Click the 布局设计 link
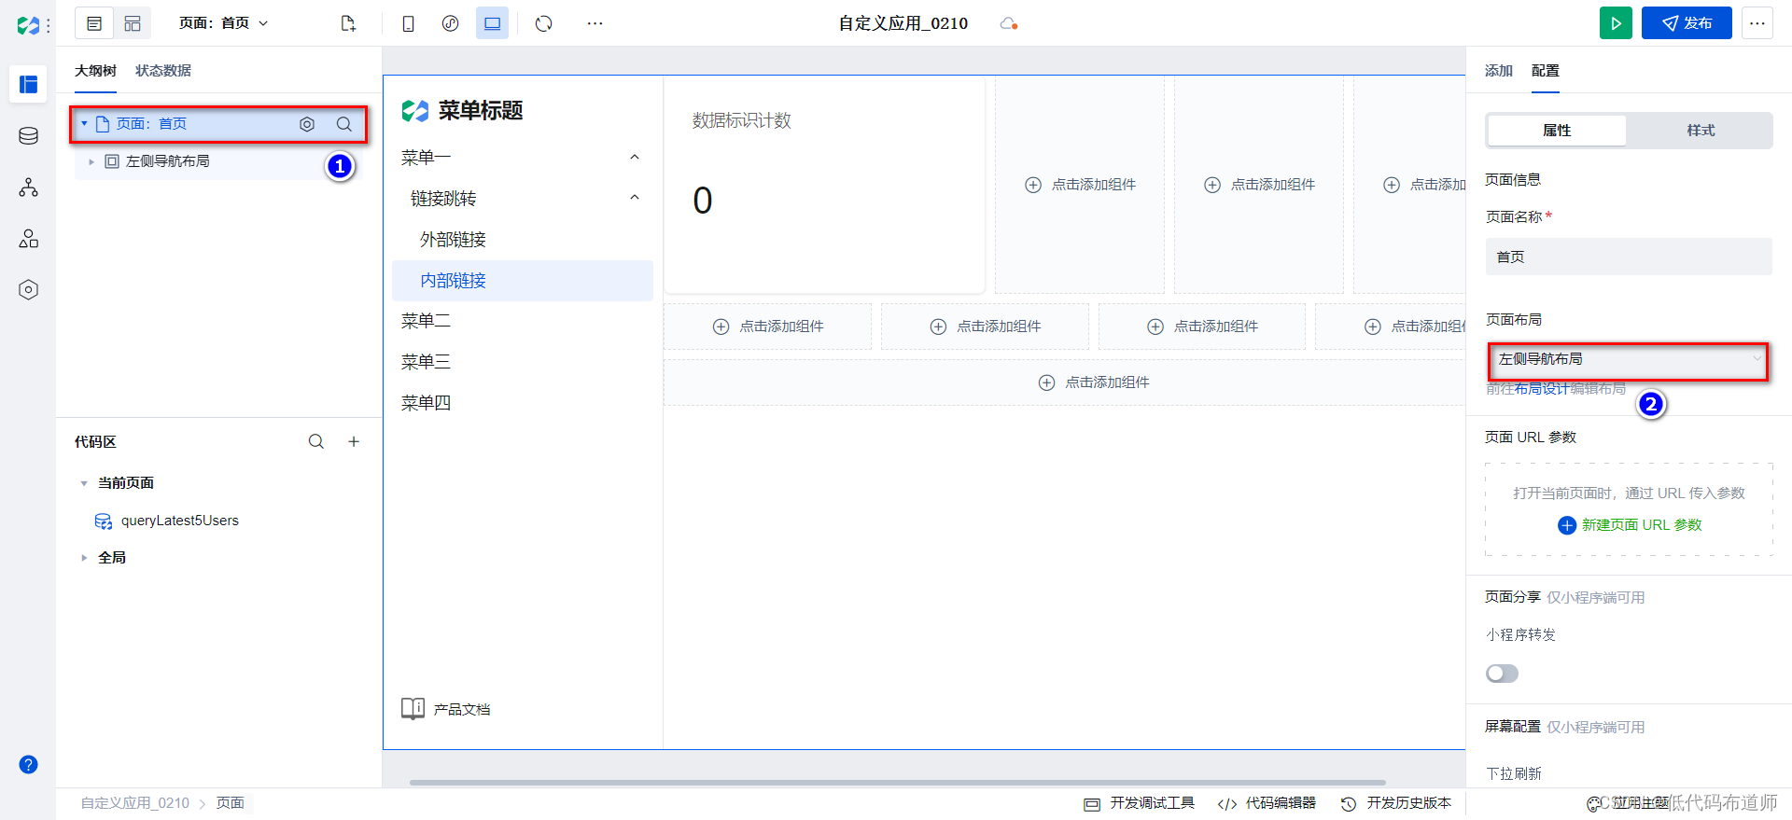1792x820 pixels. (1541, 389)
